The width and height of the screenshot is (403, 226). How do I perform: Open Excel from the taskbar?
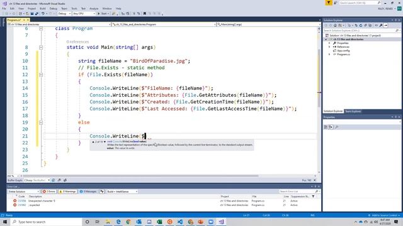click(159, 222)
